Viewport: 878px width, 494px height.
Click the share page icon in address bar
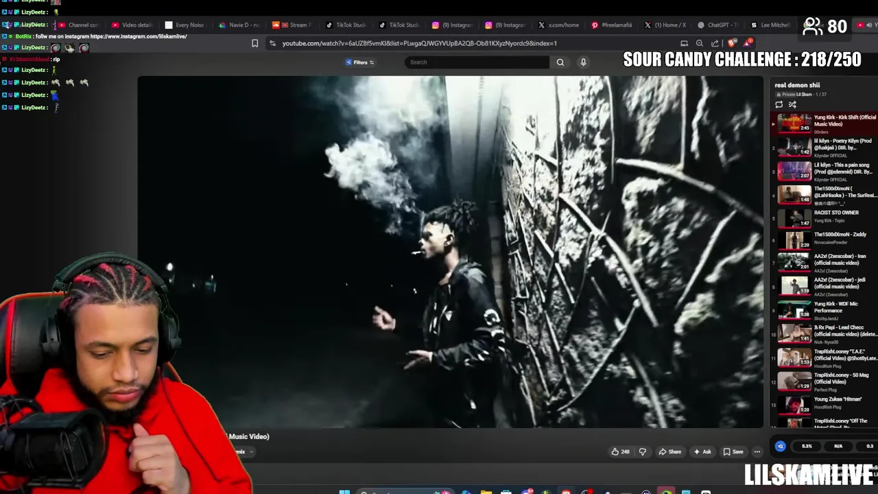[715, 43]
